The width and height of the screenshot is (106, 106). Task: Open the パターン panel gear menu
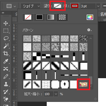89,30
